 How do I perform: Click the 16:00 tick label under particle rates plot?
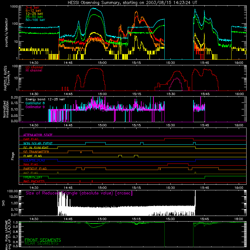[239, 94]
